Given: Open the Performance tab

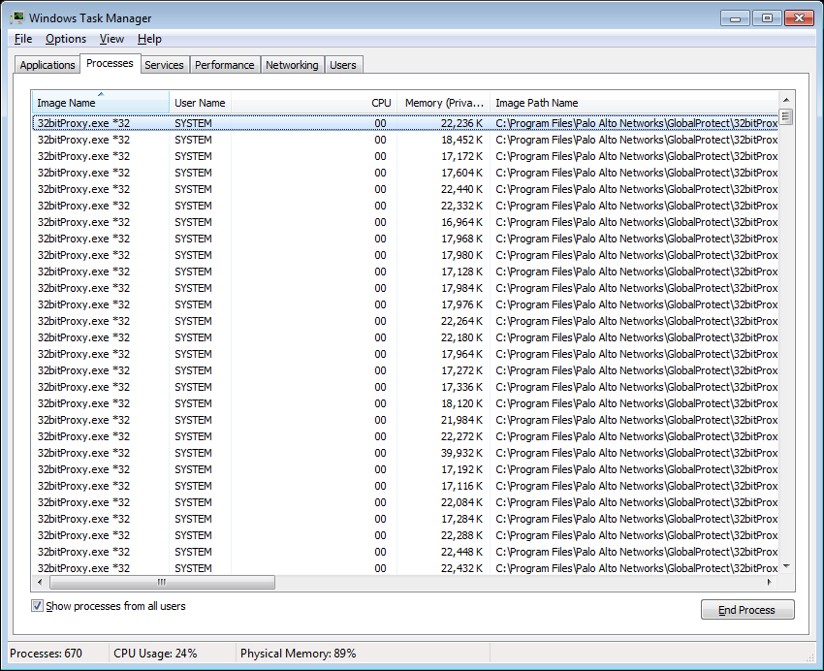Looking at the screenshot, I should pos(224,64).
